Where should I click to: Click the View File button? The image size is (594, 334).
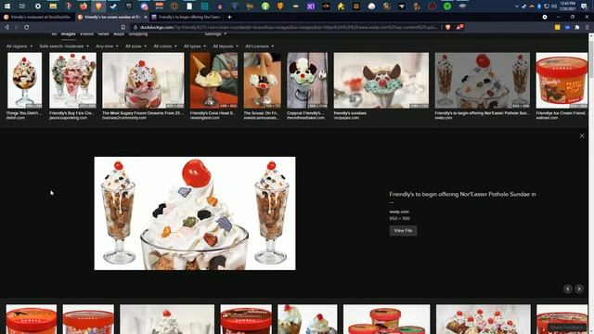point(403,231)
